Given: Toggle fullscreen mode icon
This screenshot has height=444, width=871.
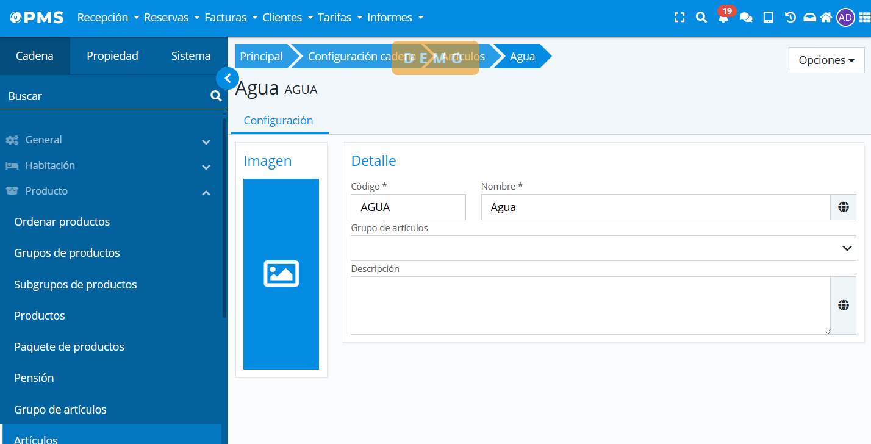Looking at the screenshot, I should (x=679, y=18).
